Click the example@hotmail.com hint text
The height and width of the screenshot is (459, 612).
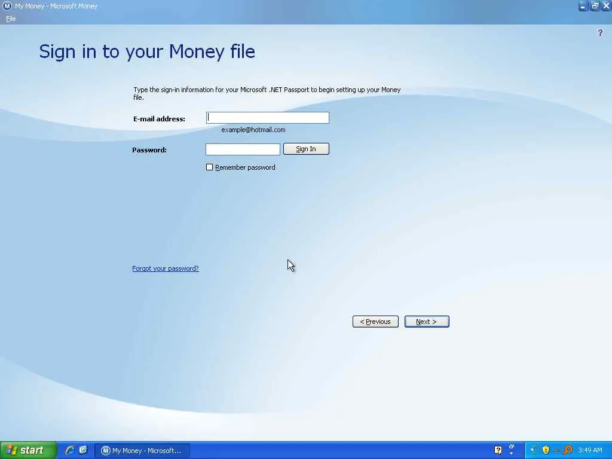(x=253, y=130)
